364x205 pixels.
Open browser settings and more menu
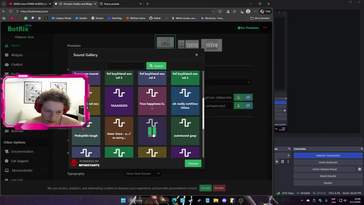click(255, 11)
